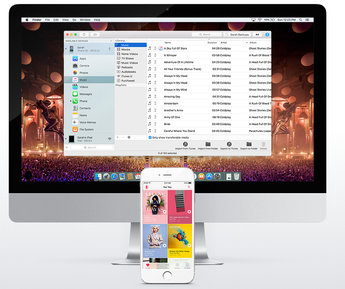The image size is (345, 289).
Task: Select iTunes U in the Library list
Action: (130, 76)
